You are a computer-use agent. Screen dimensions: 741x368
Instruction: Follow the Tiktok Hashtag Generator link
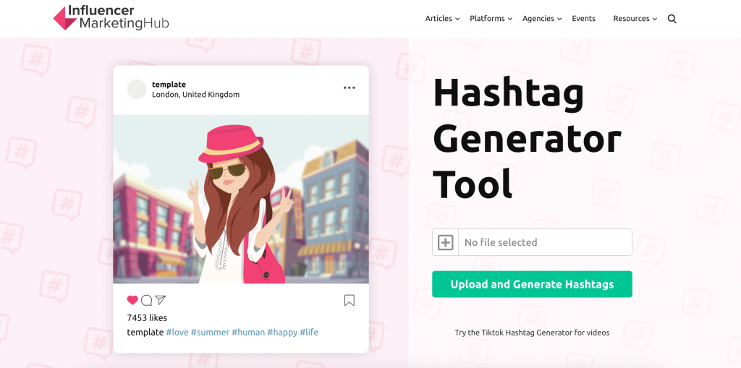(532, 333)
